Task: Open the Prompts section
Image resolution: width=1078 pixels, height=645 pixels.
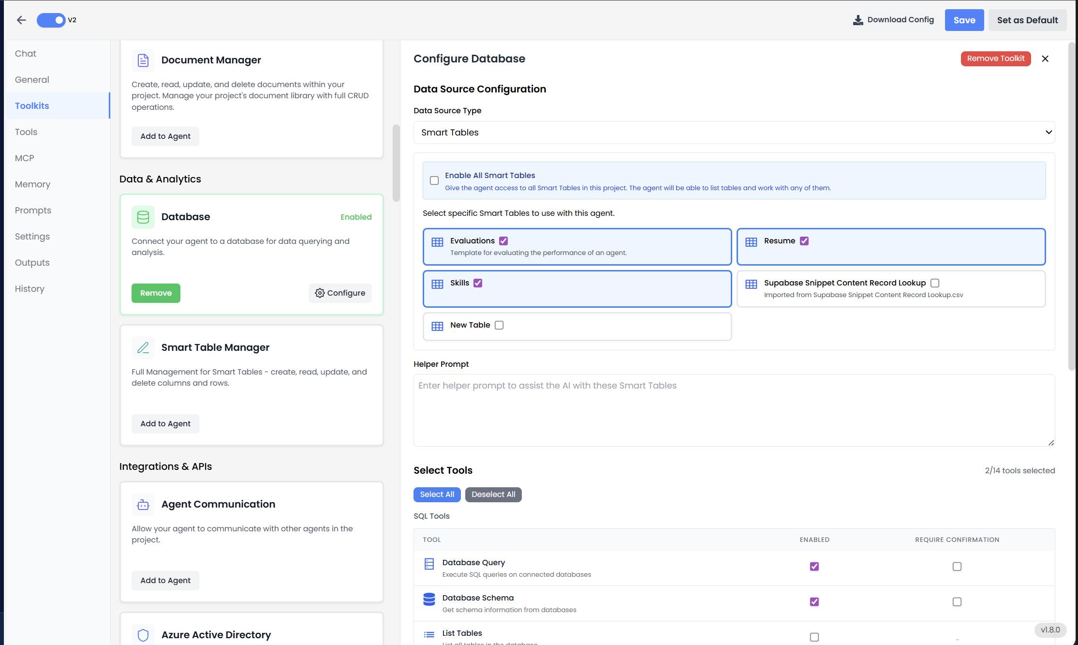Action: coord(33,210)
